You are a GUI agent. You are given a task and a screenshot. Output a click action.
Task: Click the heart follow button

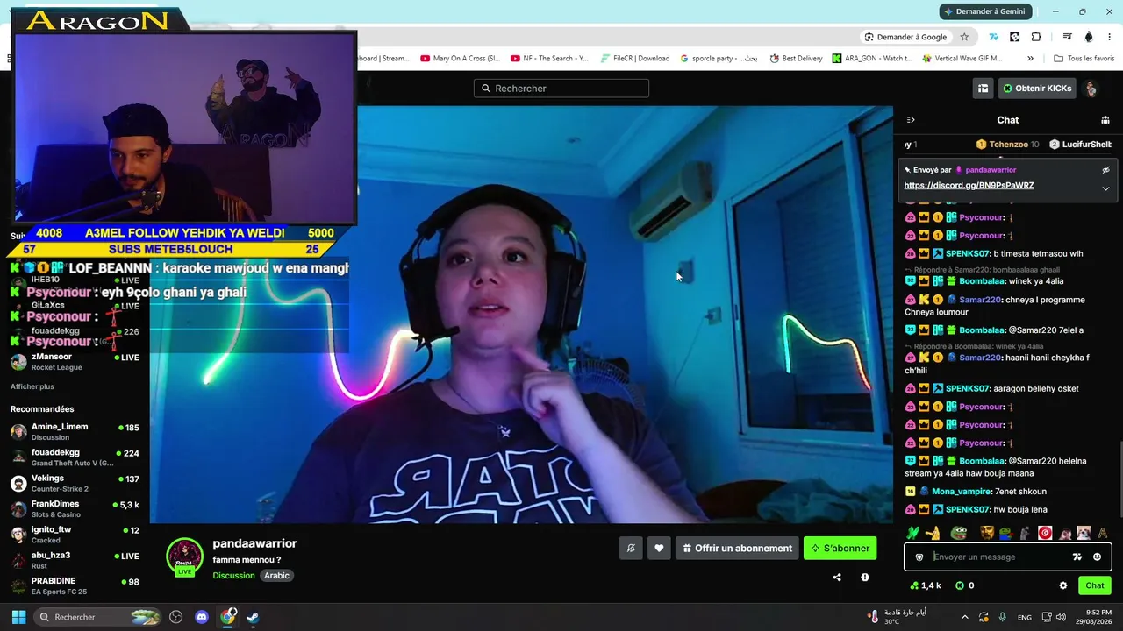click(659, 549)
